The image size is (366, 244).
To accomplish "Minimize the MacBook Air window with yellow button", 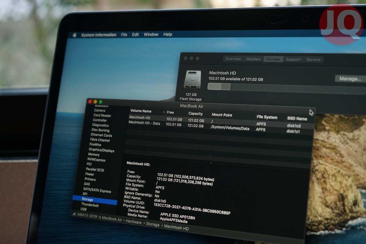I will coord(95,102).
